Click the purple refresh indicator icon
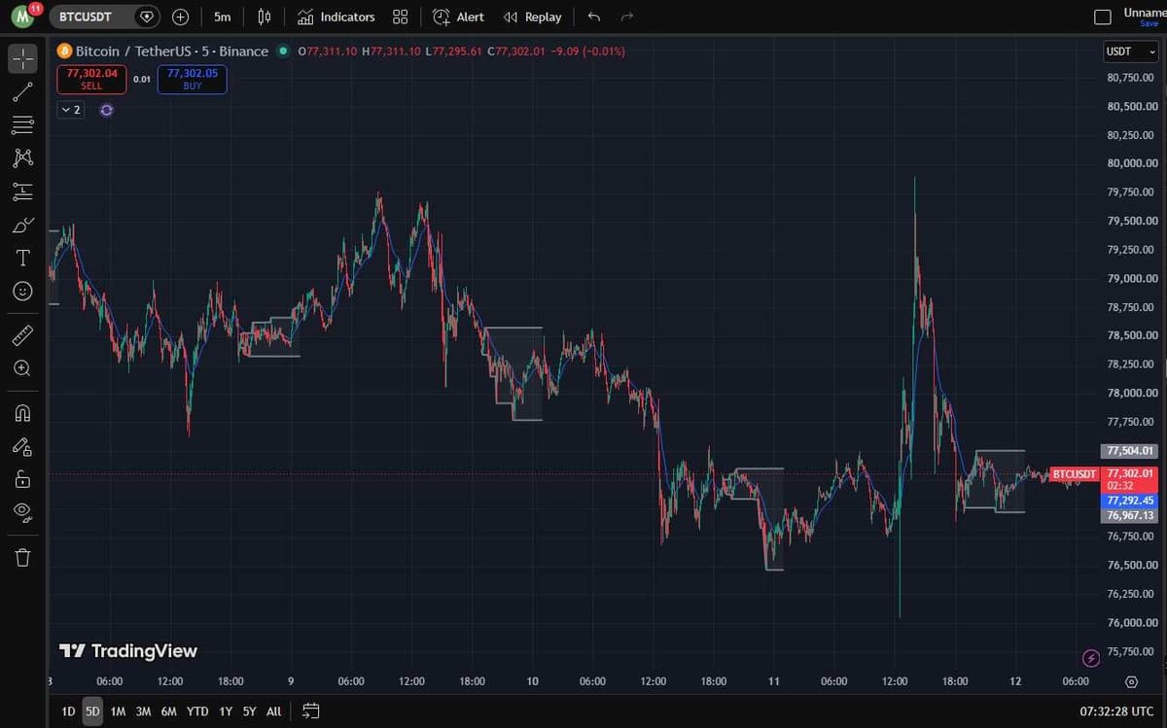Image resolution: width=1167 pixels, height=728 pixels. (107, 110)
